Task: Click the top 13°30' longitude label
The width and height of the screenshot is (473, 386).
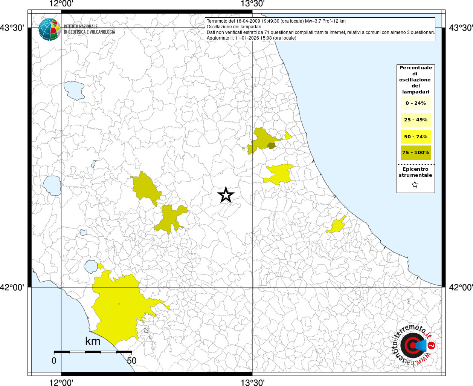Action: [x=252, y=4]
